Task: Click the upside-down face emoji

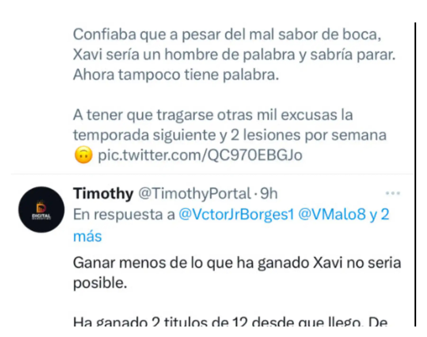Action: click(x=83, y=155)
